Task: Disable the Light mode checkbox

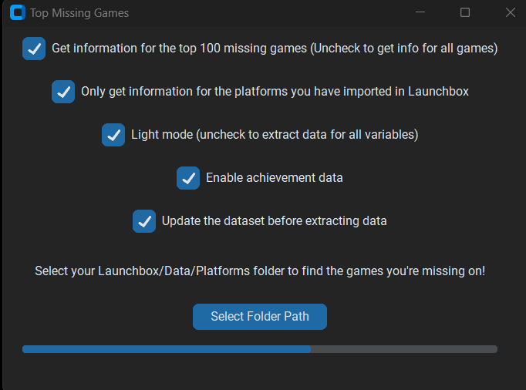Action: [113, 135]
